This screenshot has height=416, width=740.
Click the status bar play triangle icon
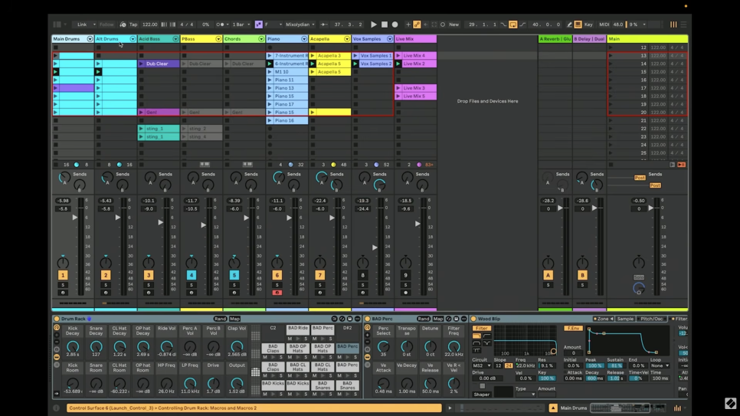click(450, 408)
